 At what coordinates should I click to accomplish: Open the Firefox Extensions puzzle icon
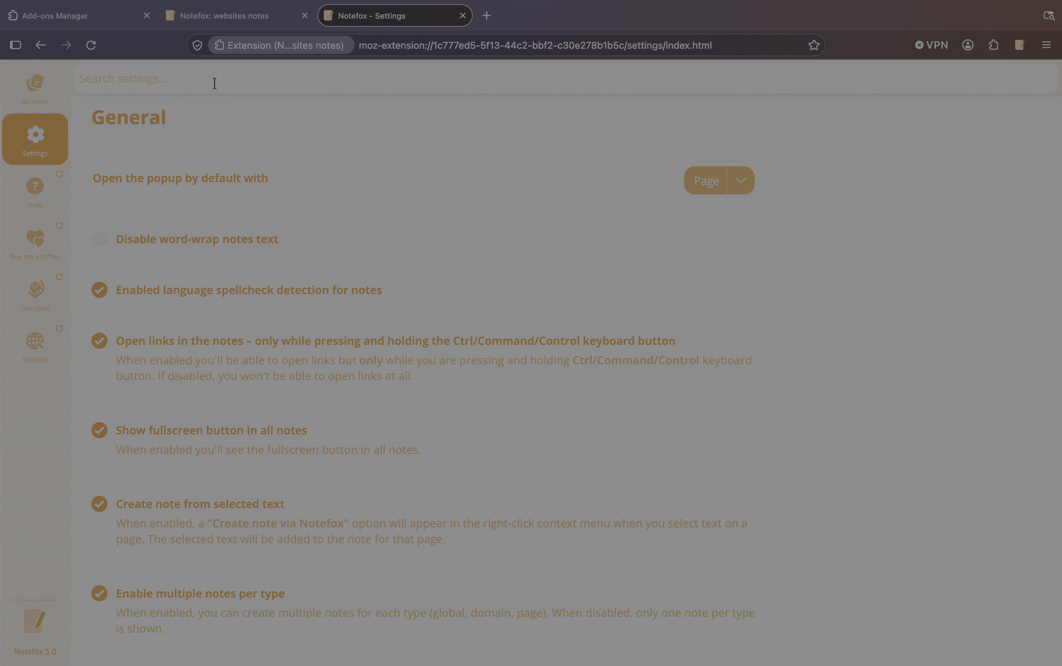993,45
